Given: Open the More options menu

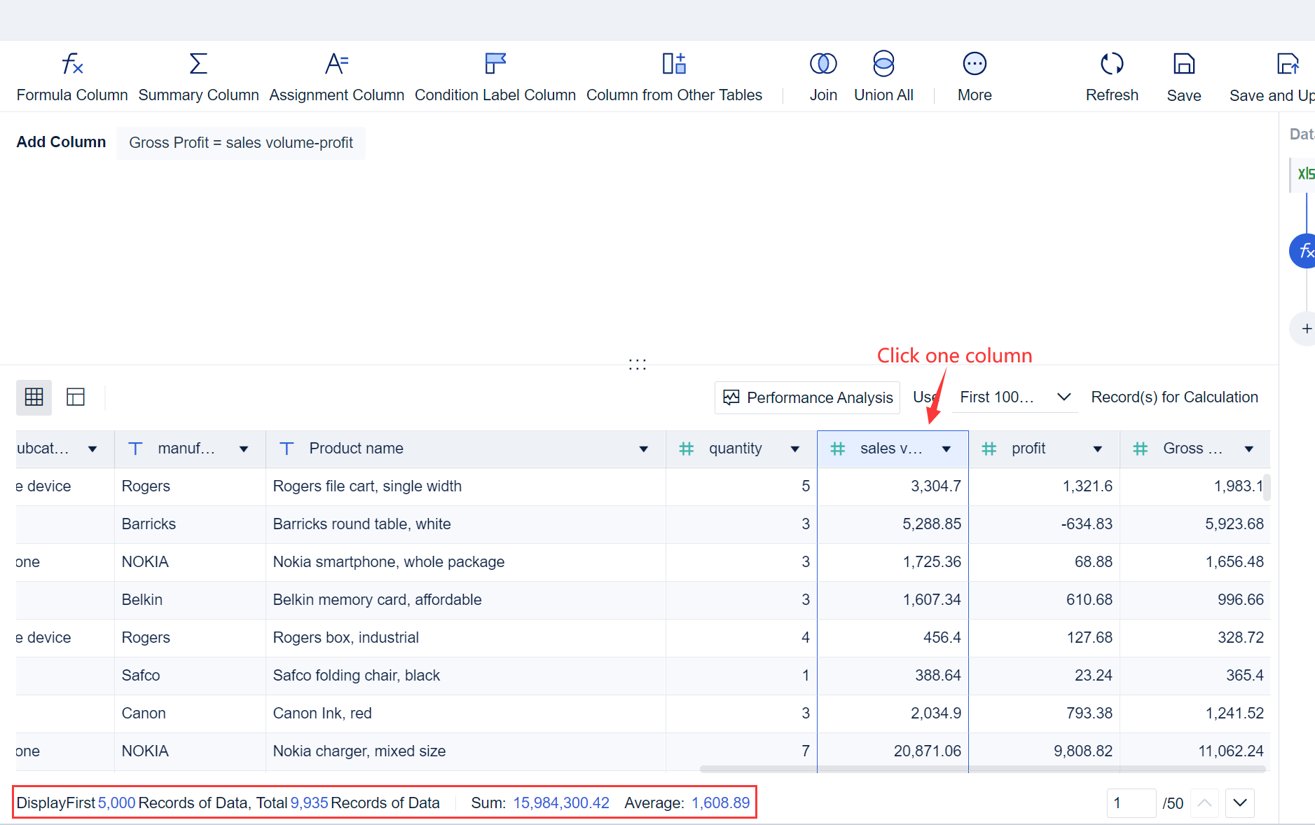Looking at the screenshot, I should click(975, 77).
